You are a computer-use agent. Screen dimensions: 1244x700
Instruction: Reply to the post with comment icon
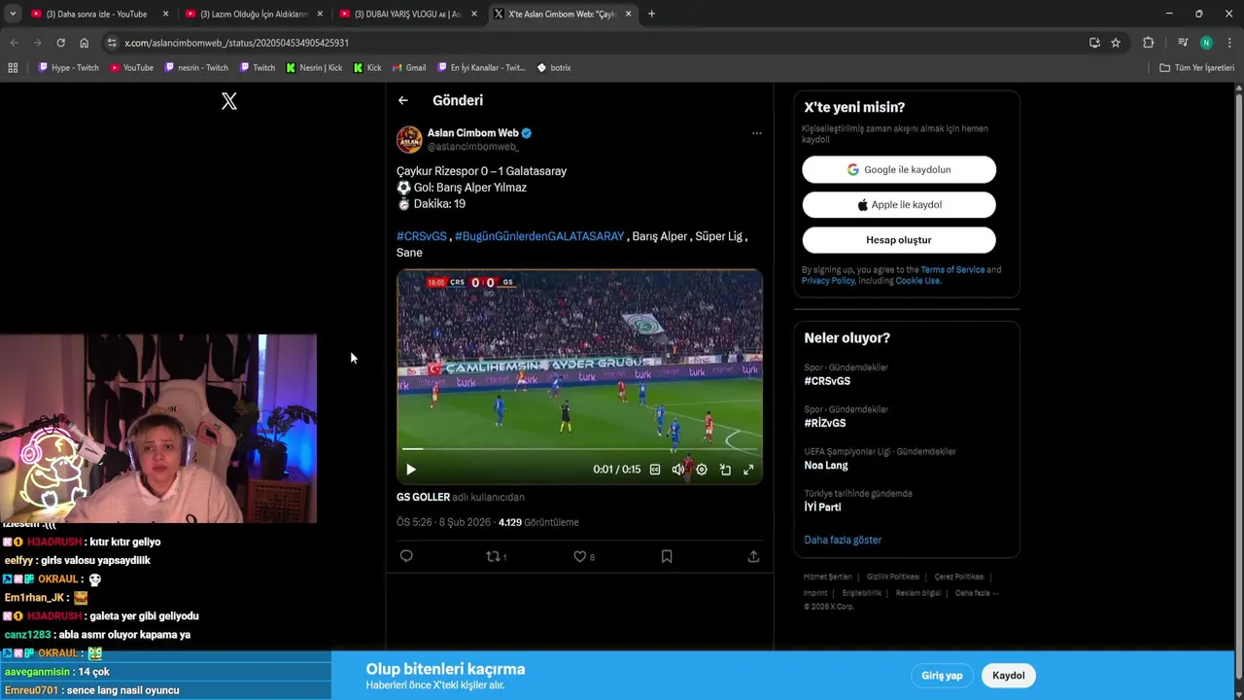coord(406,556)
